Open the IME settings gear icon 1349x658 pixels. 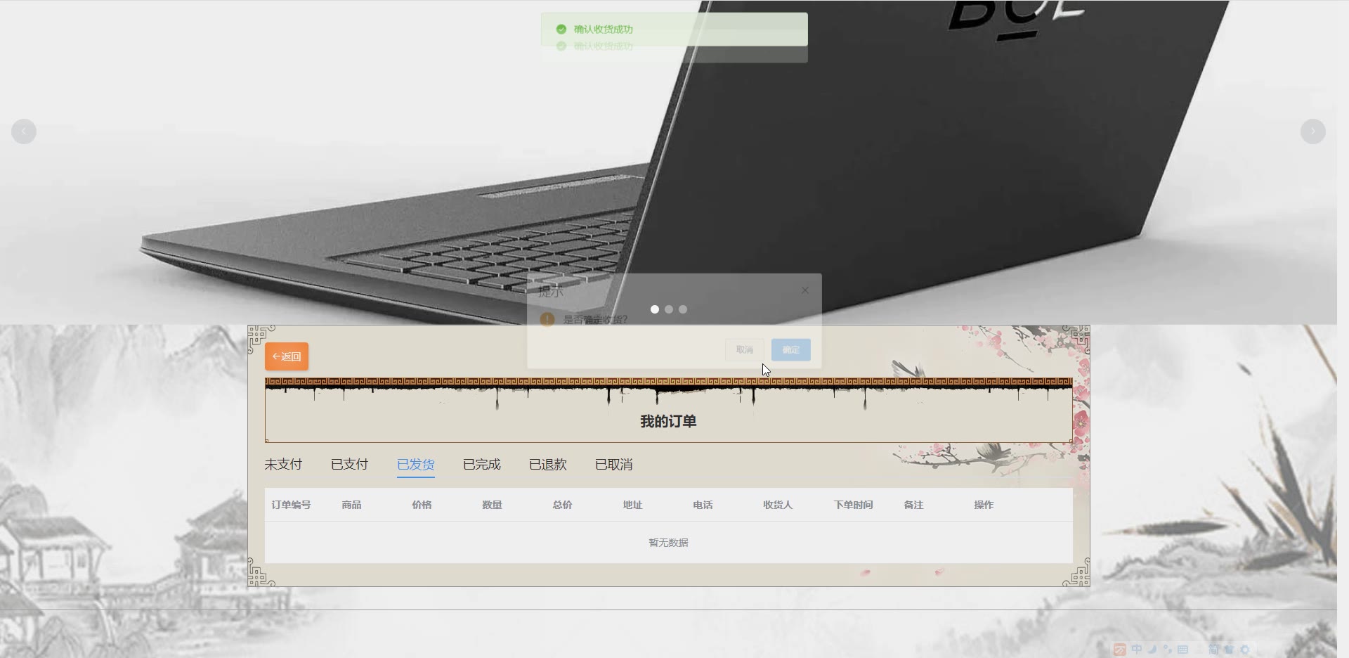click(x=1245, y=650)
